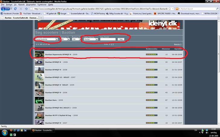Image resolution: width=220 pixels, height=137 pixels.
Task: Open the Årgang fra year dropdown
Action: click(x=65, y=39)
